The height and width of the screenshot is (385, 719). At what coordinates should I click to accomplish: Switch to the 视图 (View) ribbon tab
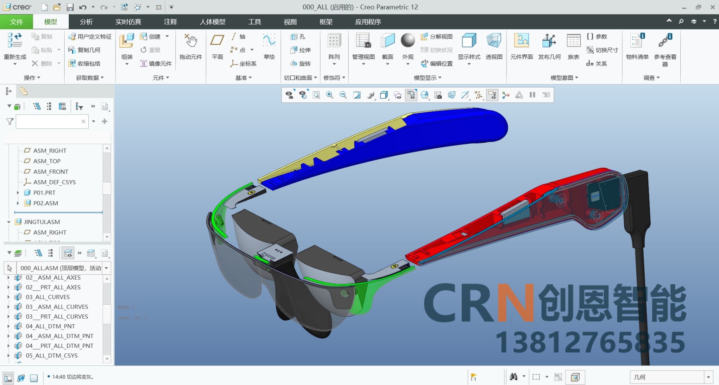[x=290, y=22]
